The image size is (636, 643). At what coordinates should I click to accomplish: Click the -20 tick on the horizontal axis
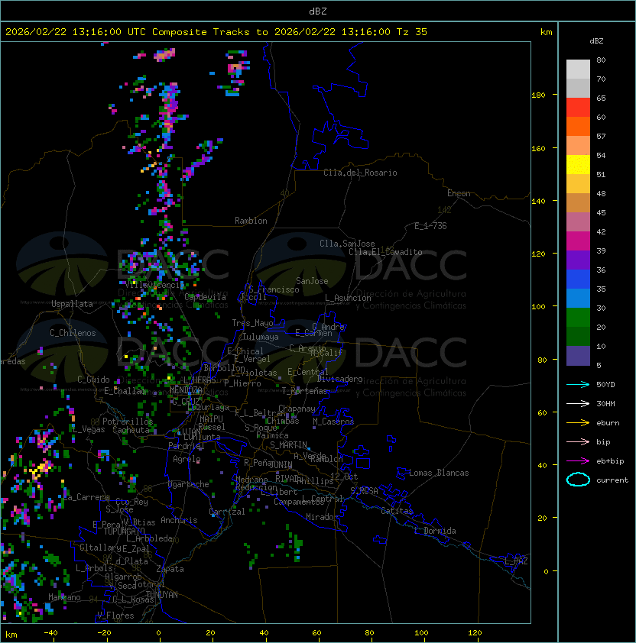tap(104, 633)
